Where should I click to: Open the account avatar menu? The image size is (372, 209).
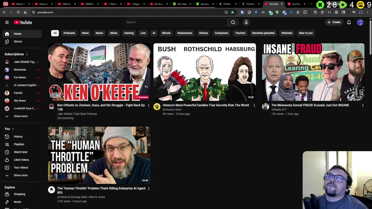(360, 22)
